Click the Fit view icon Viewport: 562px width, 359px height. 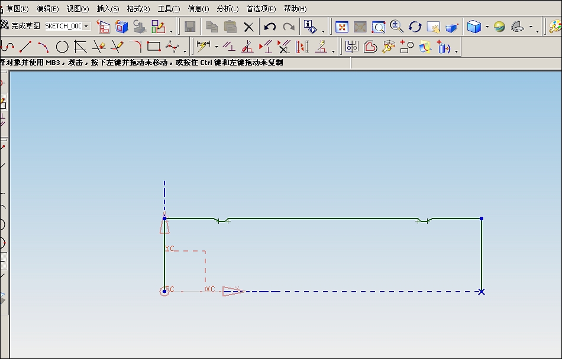(x=341, y=27)
